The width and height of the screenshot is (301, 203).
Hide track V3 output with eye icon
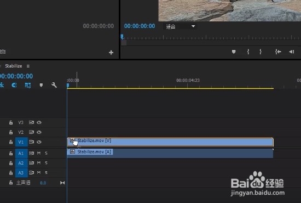click(x=39, y=122)
